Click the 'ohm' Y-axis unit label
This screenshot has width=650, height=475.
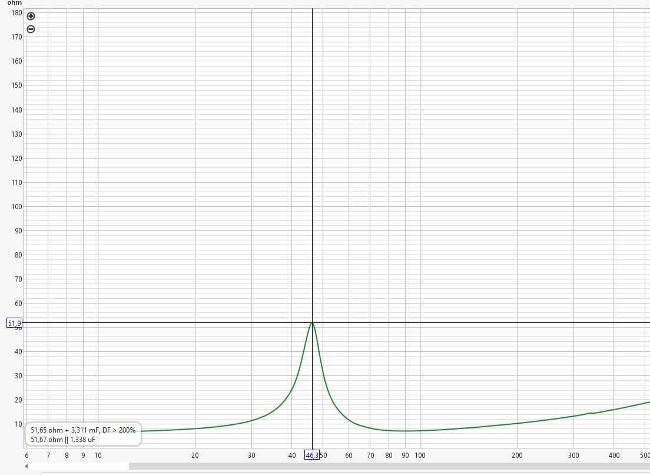[14, 3]
